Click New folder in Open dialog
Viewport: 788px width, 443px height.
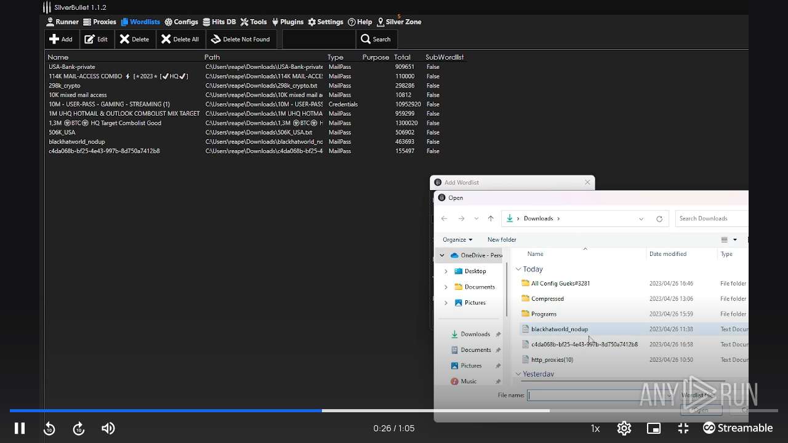coord(502,239)
